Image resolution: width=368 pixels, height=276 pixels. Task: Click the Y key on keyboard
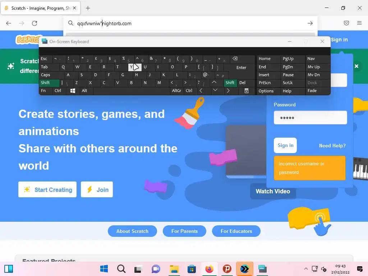pos(135,67)
